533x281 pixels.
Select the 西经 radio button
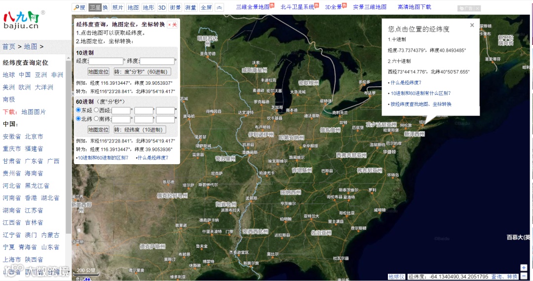pos(96,110)
